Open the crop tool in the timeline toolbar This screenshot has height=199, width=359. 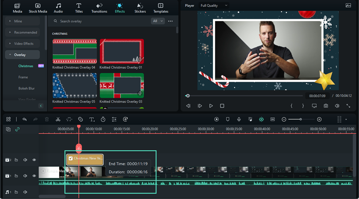[x=80, y=119]
